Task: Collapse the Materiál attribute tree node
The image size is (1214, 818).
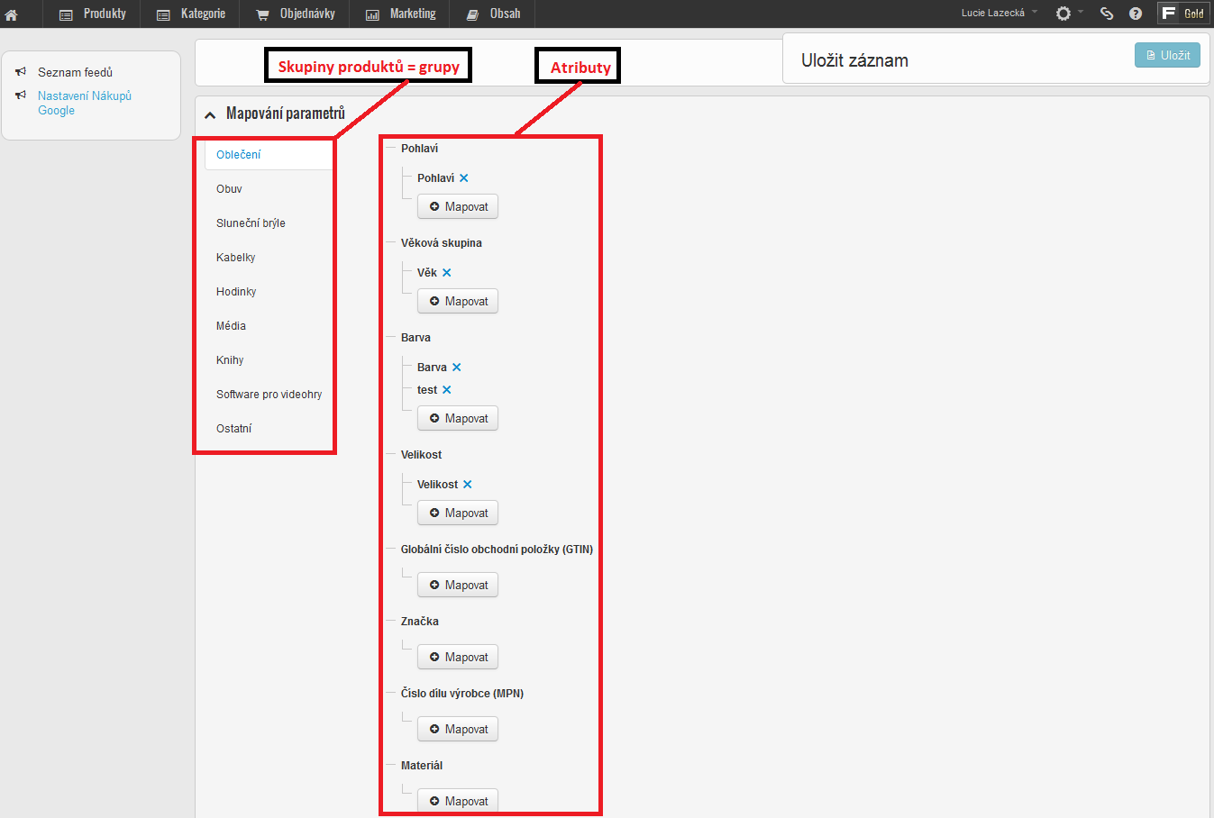Action: click(x=391, y=766)
